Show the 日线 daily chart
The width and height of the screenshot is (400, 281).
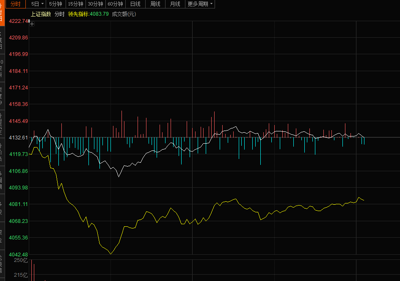coord(135,4)
